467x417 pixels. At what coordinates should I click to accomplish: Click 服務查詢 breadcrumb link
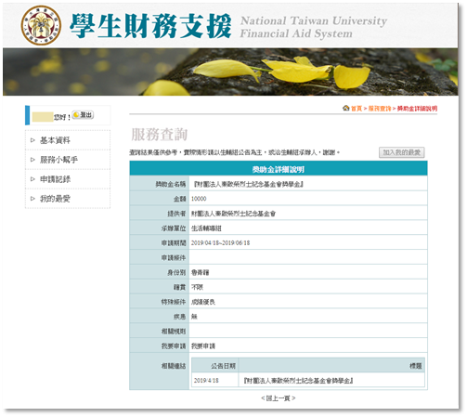click(x=380, y=109)
